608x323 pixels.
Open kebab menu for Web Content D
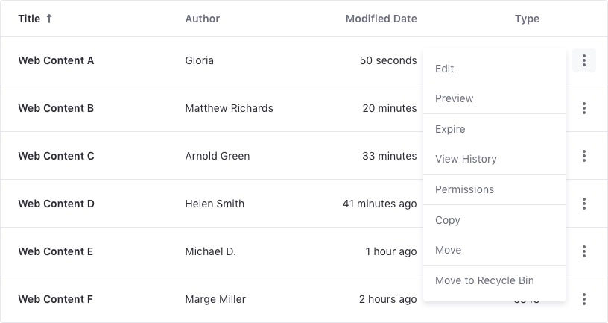point(584,204)
